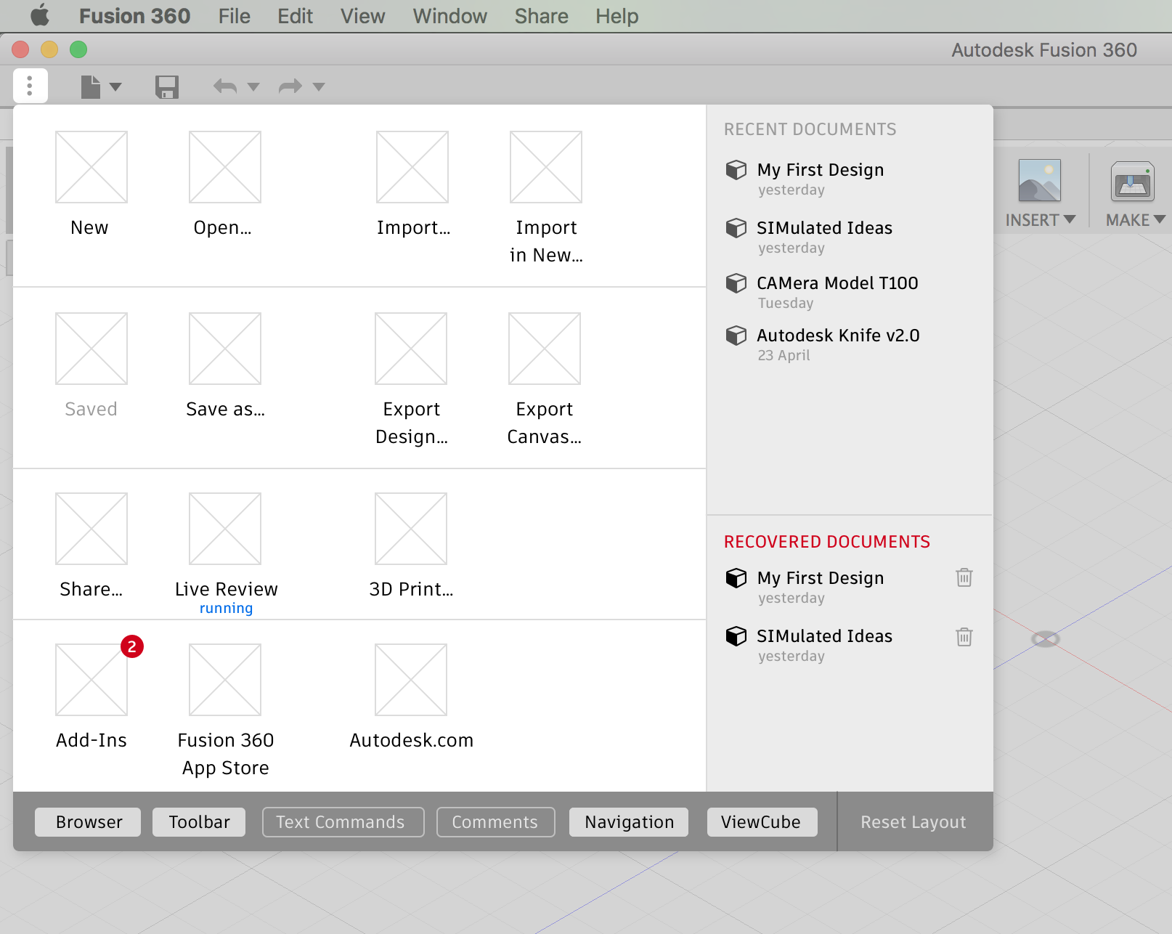The width and height of the screenshot is (1172, 934).
Task: Click the Reset Layout button
Action: pos(913,822)
